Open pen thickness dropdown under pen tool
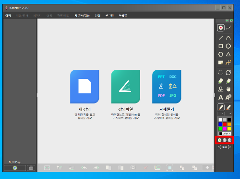Screen dimensions: 240x179 pyautogui.click(x=221, y=114)
